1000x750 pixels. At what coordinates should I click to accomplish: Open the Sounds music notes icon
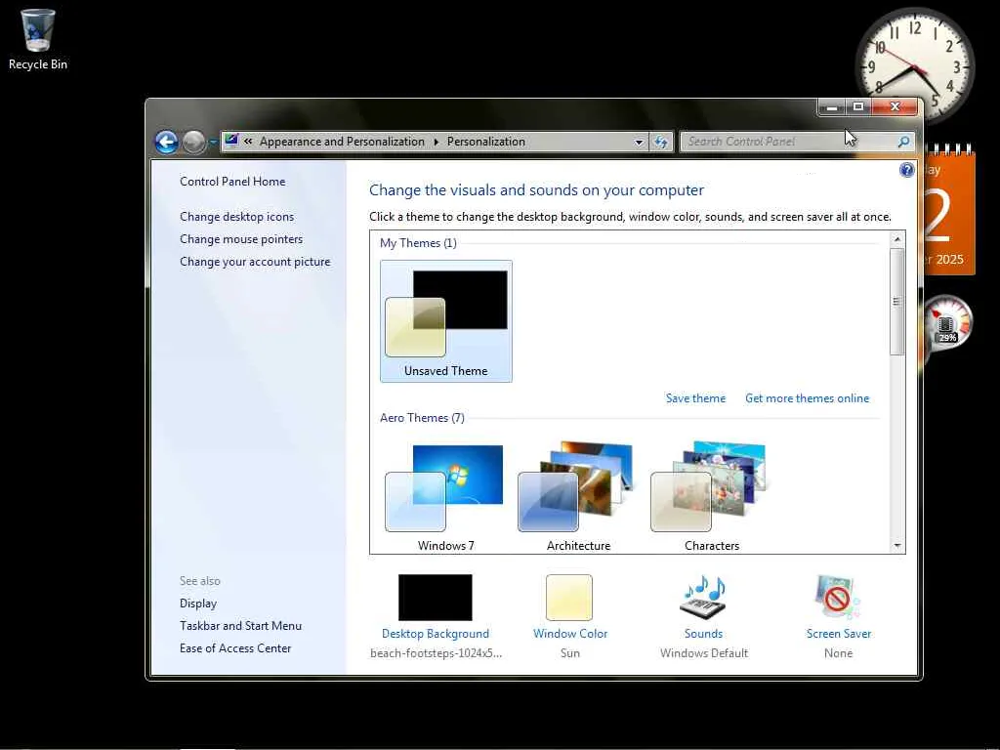coord(703,598)
